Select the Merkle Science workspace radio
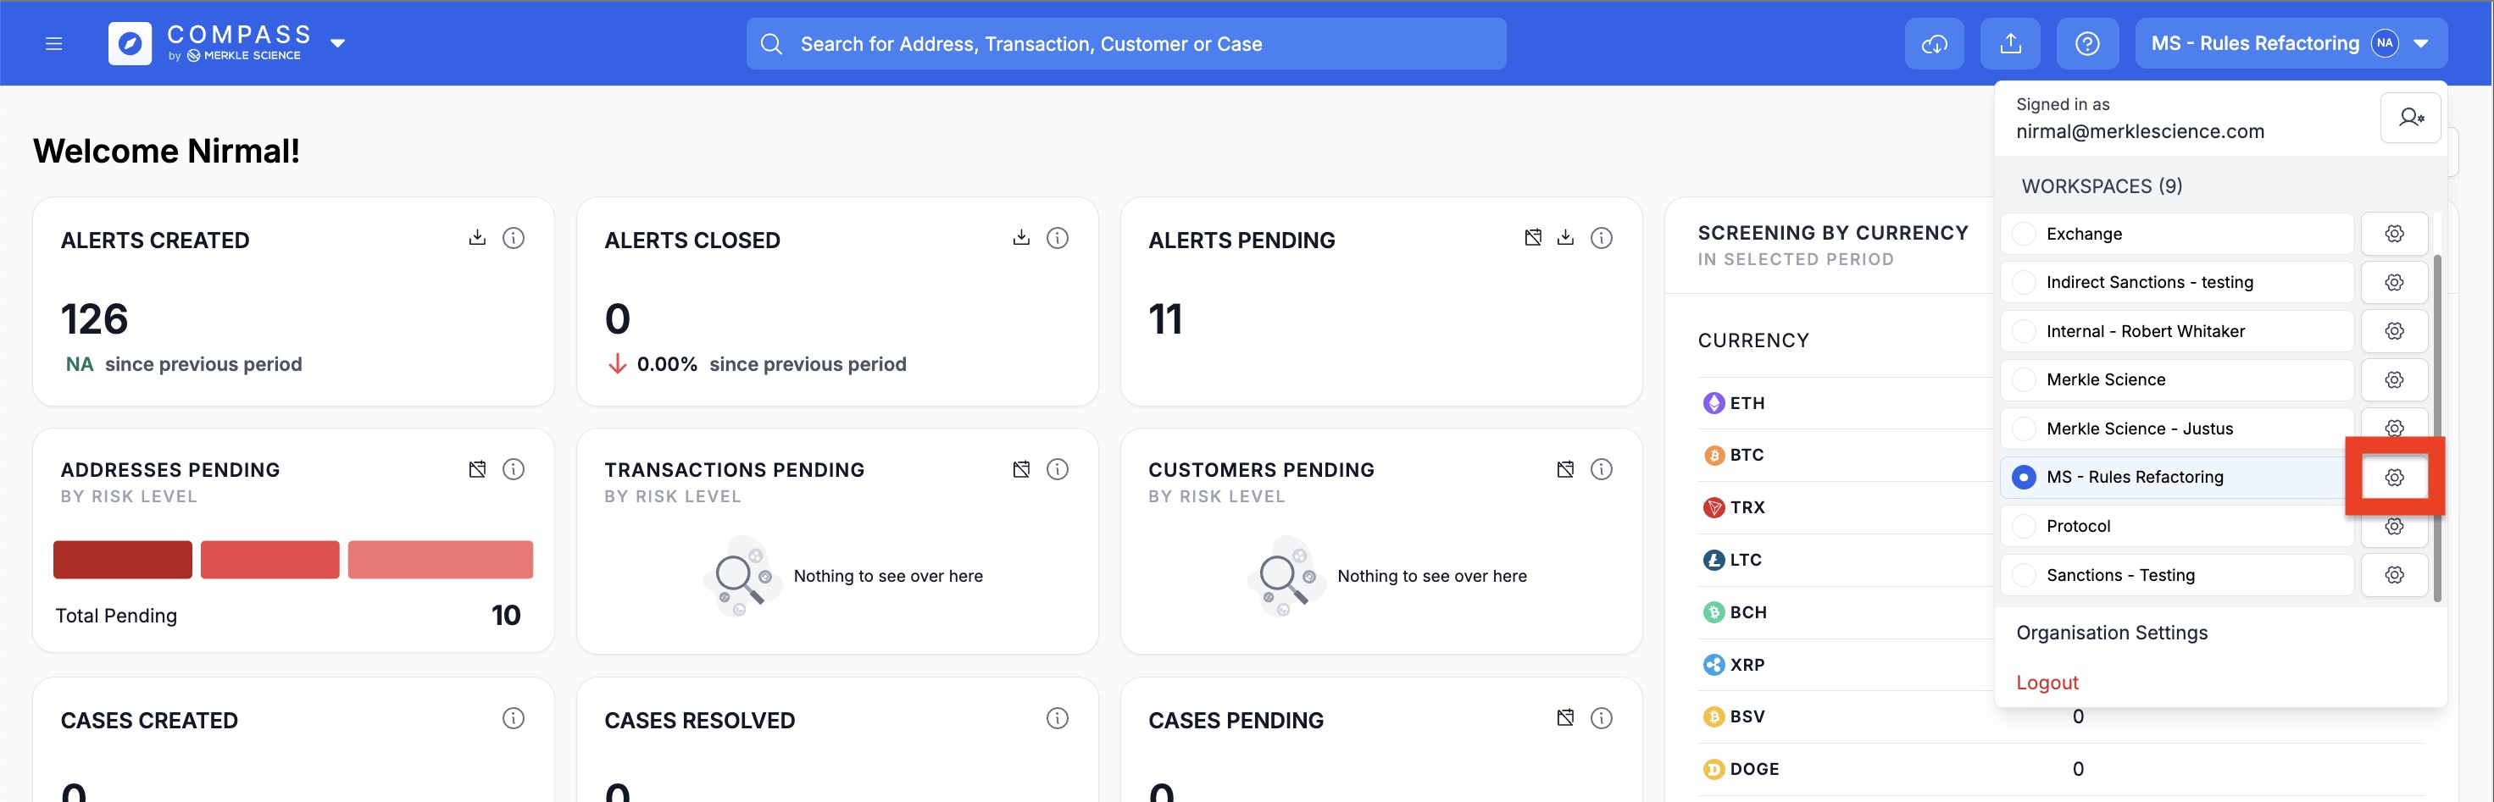This screenshot has width=2494, height=802. (x=2024, y=379)
